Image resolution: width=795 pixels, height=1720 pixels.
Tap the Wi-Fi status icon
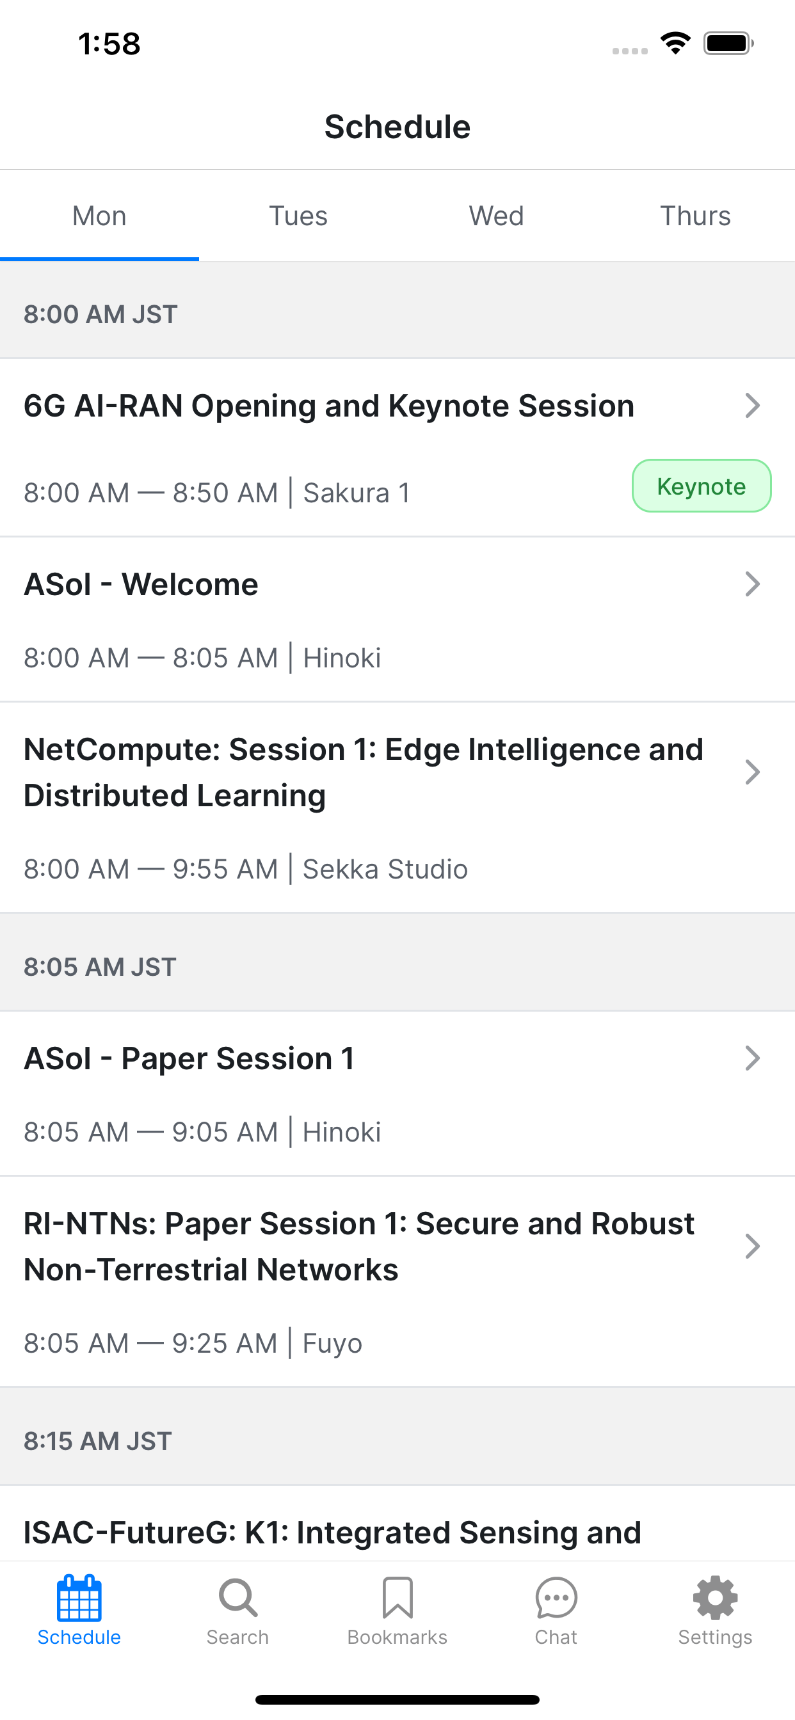(675, 44)
